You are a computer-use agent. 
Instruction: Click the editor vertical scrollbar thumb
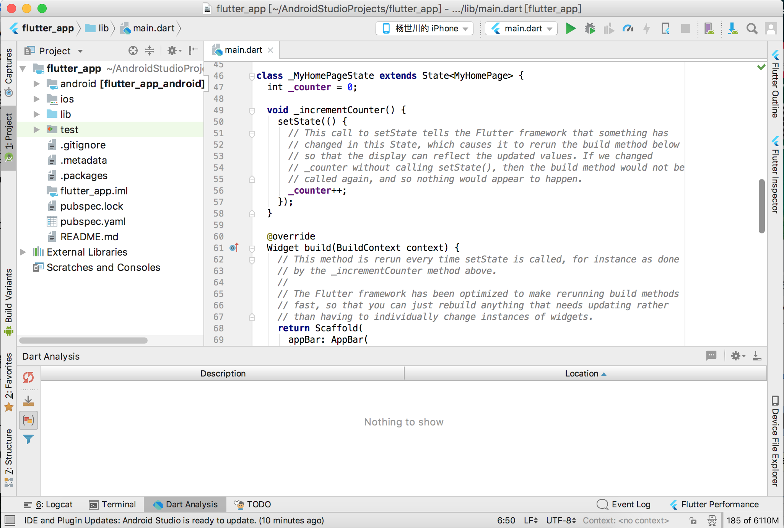click(x=761, y=206)
